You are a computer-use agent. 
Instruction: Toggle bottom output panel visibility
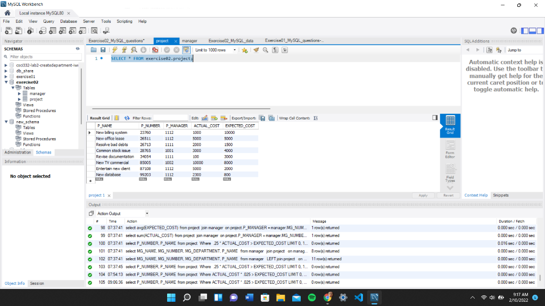tap(532, 31)
